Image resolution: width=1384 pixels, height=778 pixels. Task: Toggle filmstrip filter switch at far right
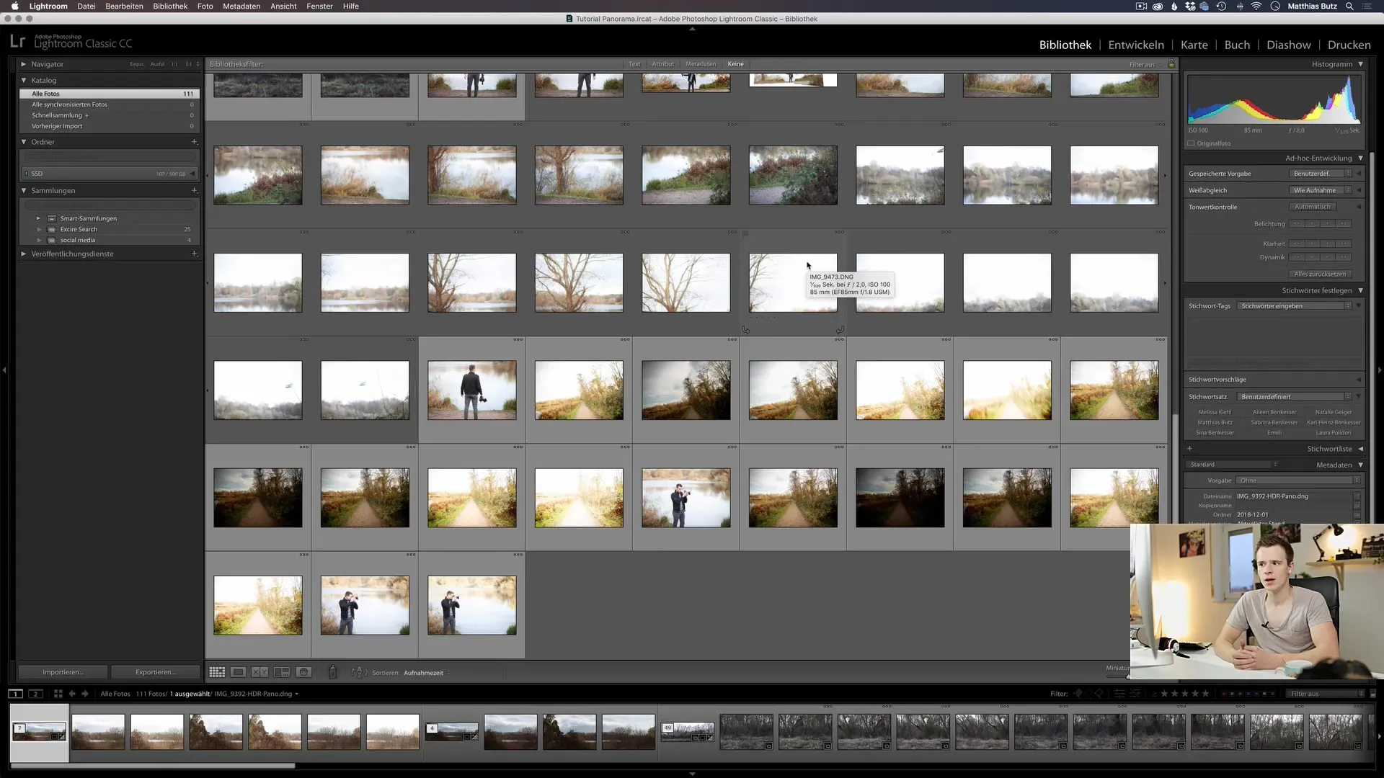1372,694
